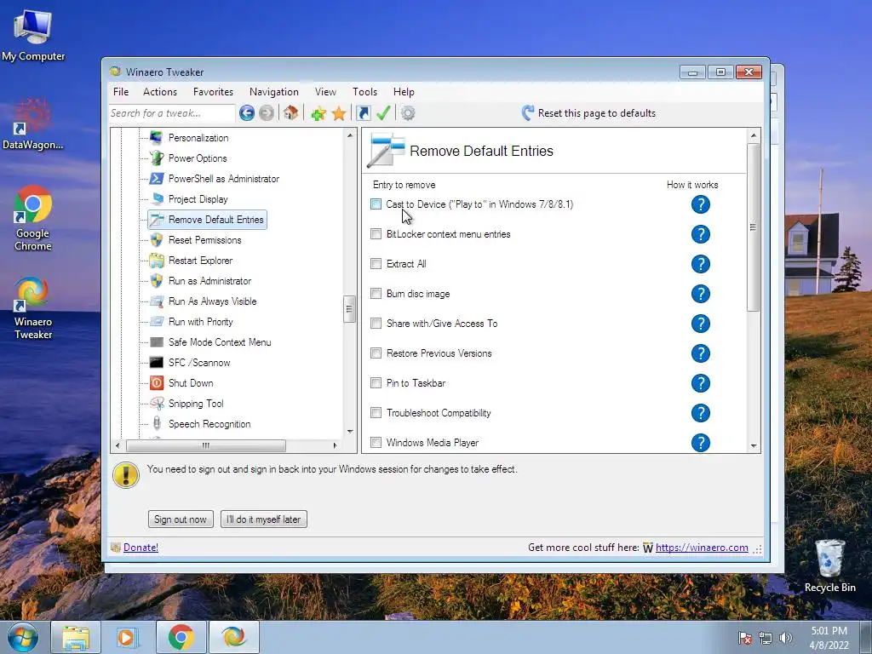872x654 pixels.
Task: Click help icon for Cast to Device
Action: coord(701,204)
